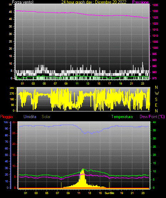This screenshot has width=166, height=198.
Task: Click the 990 pressure axis value
Action: click(154, 60)
